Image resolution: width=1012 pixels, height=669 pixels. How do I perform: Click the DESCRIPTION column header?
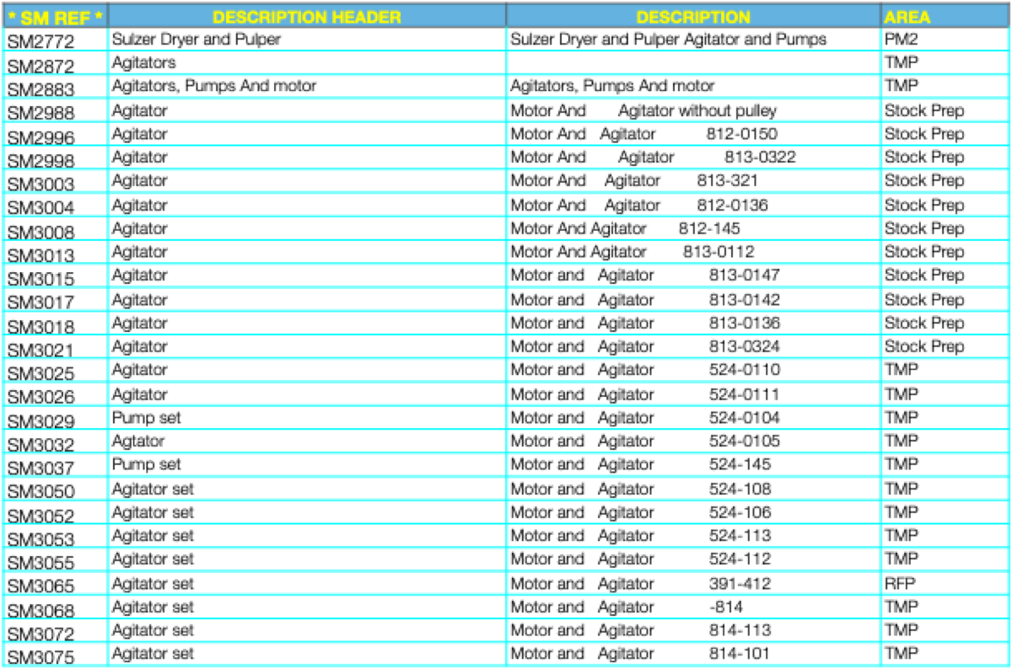[693, 16]
